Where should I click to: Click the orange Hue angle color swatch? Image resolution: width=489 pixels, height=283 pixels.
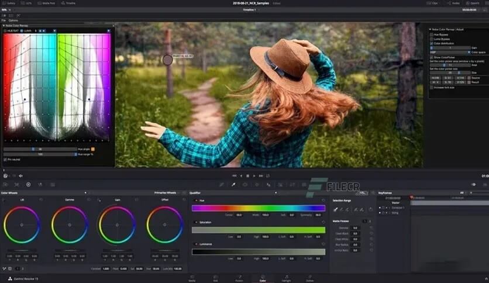pos(92,149)
